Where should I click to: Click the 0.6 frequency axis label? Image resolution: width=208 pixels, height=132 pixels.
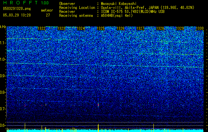coord(3,125)
